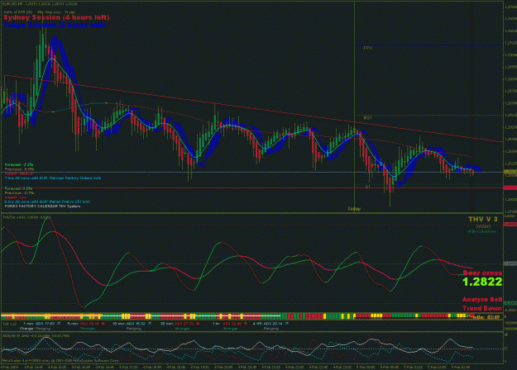Click the 30 min ADX reading

click(179, 324)
